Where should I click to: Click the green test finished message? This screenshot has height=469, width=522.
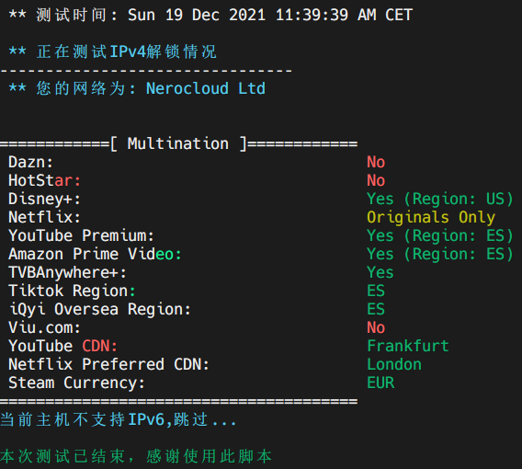pos(136,456)
